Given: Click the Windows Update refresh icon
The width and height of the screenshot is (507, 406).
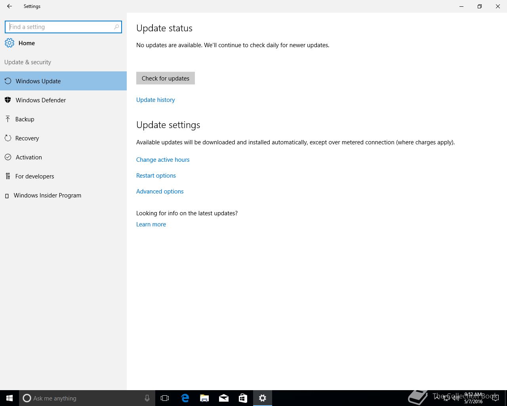Looking at the screenshot, I should tap(8, 81).
